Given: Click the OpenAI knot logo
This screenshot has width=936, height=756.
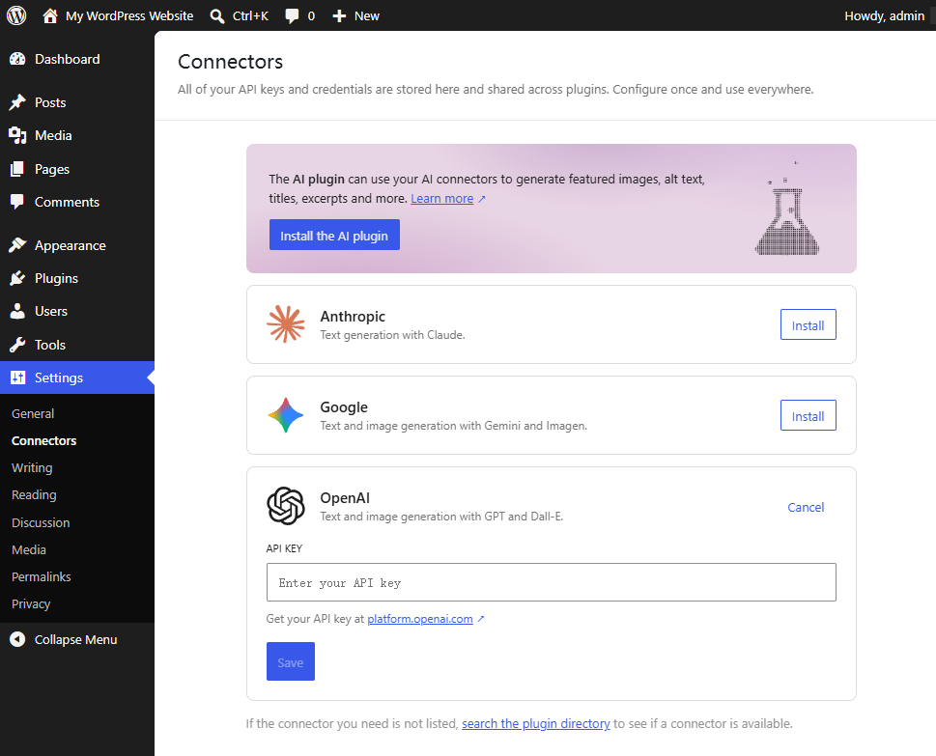Looking at the screenshot, I should 286,505.
